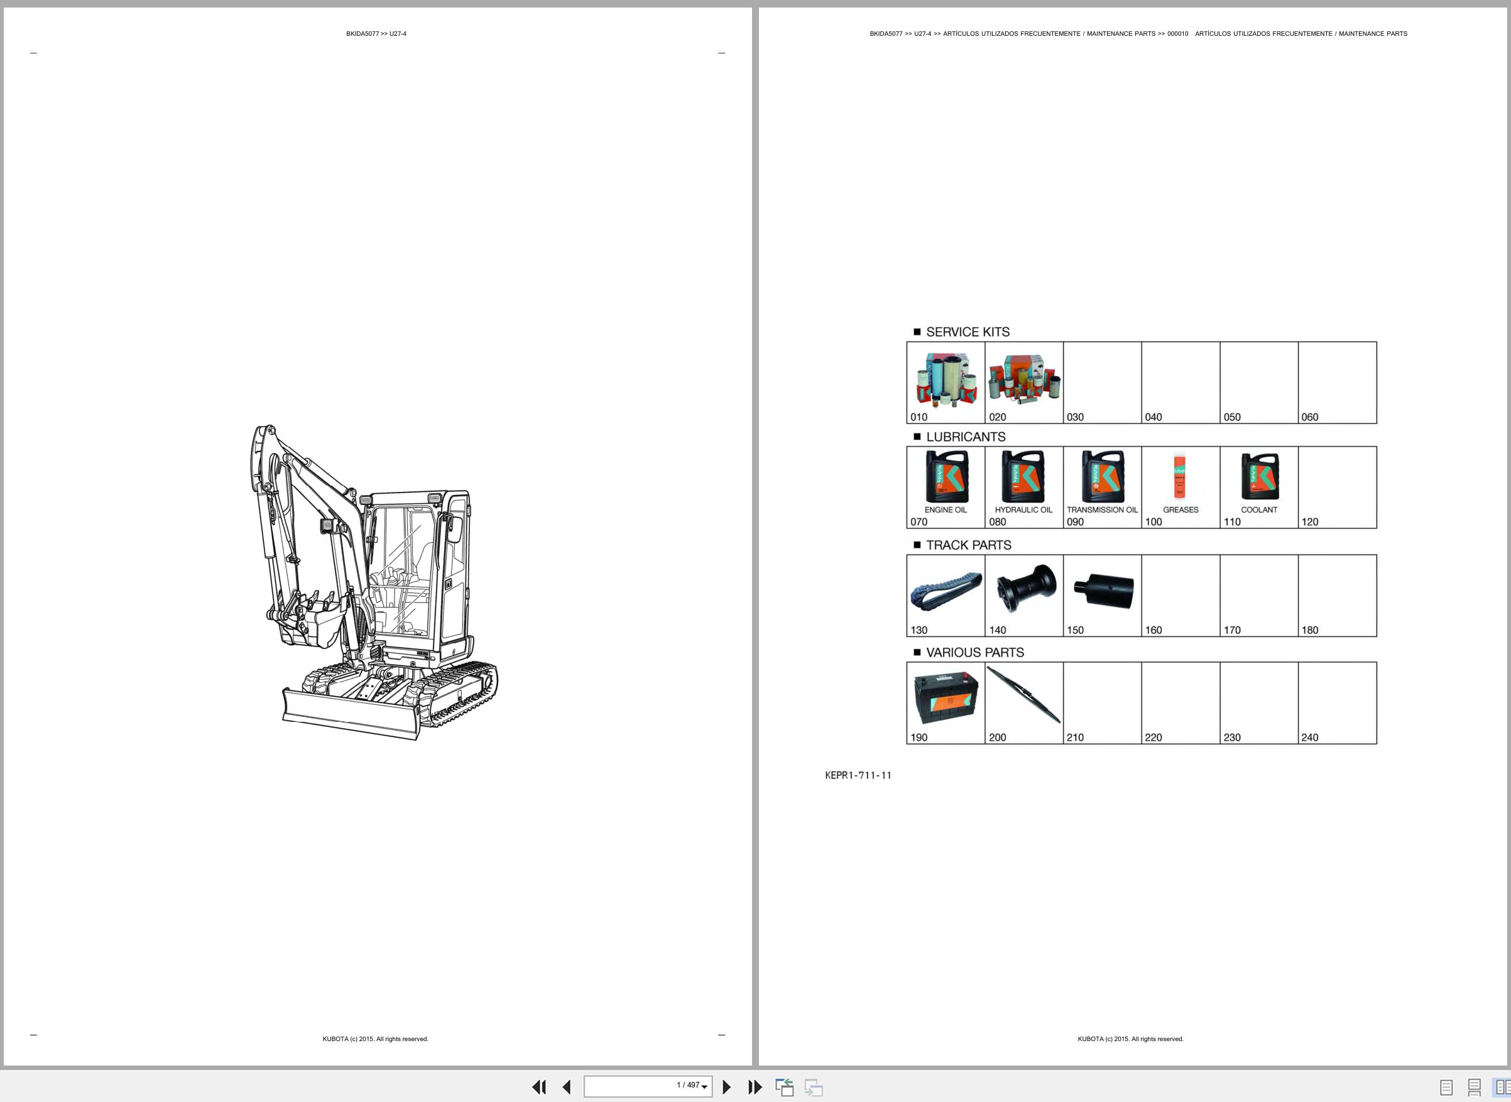Select the Engine Oil 070 item
The image size is (1511, 1102).
(x=946, y=488)
